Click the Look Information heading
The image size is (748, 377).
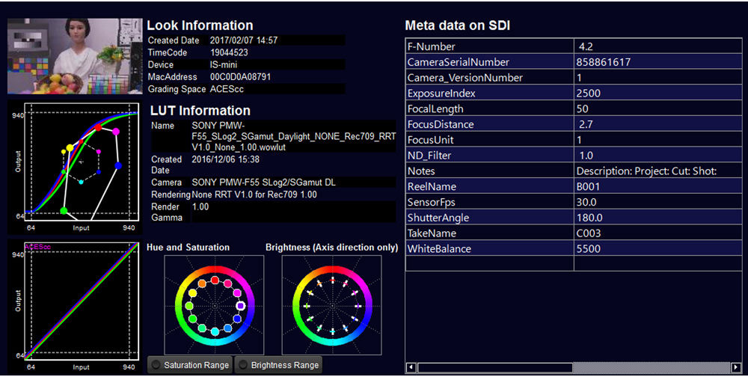click(x=200, y=25)
